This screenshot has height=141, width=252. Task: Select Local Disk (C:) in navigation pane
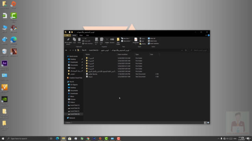pos(74,105)
